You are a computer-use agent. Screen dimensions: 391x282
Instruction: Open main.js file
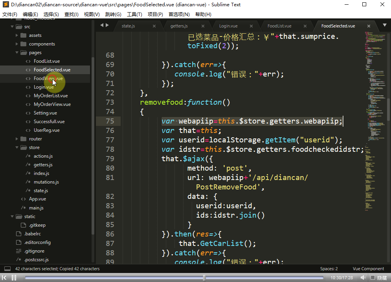[x=36, y=208]
